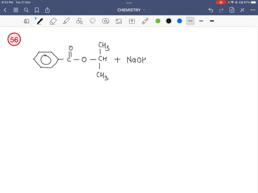Select the Laser pointer tool

pos(145,21)
